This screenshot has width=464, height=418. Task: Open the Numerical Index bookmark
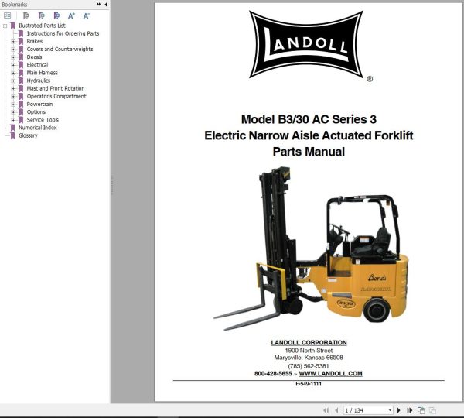point(38,128)
